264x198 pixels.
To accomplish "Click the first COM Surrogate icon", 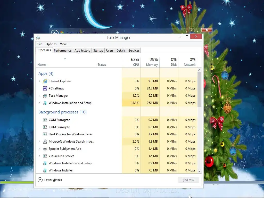I will tap(45, 120).
